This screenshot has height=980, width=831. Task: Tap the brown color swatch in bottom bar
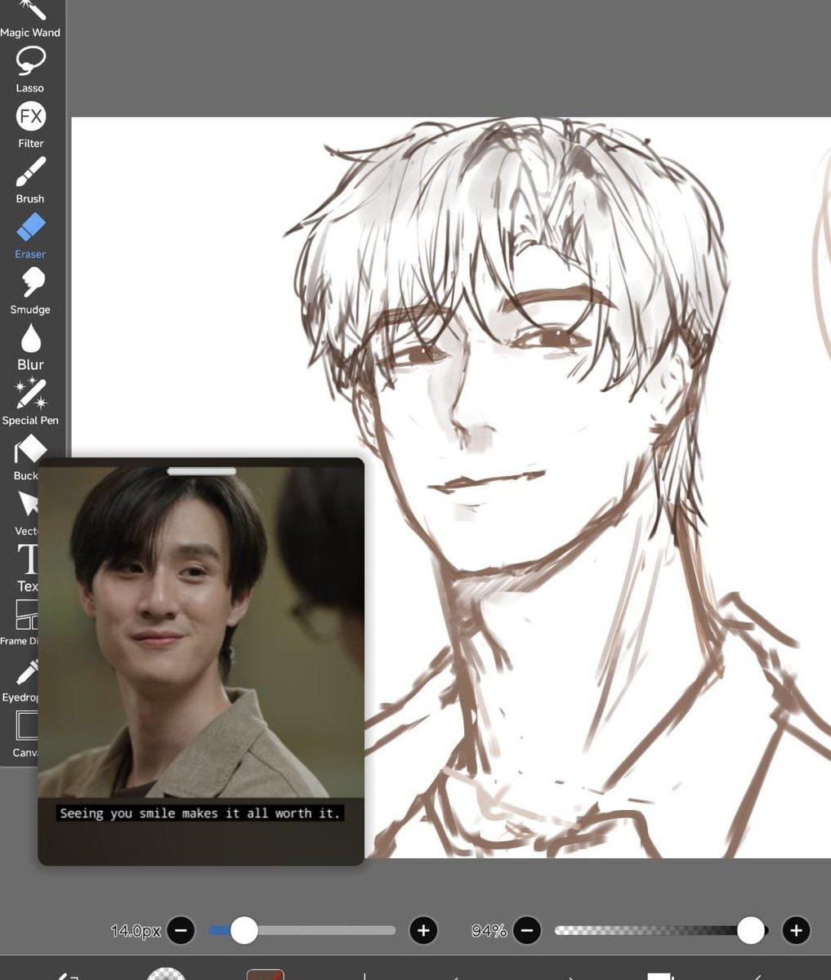tap(266, 974)
